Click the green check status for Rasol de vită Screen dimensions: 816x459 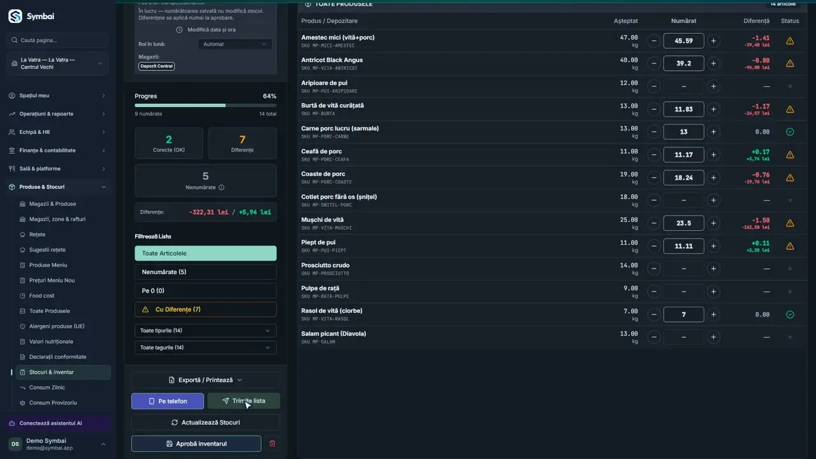(x=790, y=314)
